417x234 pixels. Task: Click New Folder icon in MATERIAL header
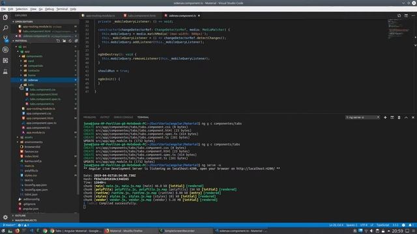pos(64,41)
